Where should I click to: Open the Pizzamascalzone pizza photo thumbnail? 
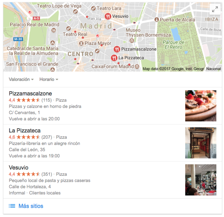[201, 106]
